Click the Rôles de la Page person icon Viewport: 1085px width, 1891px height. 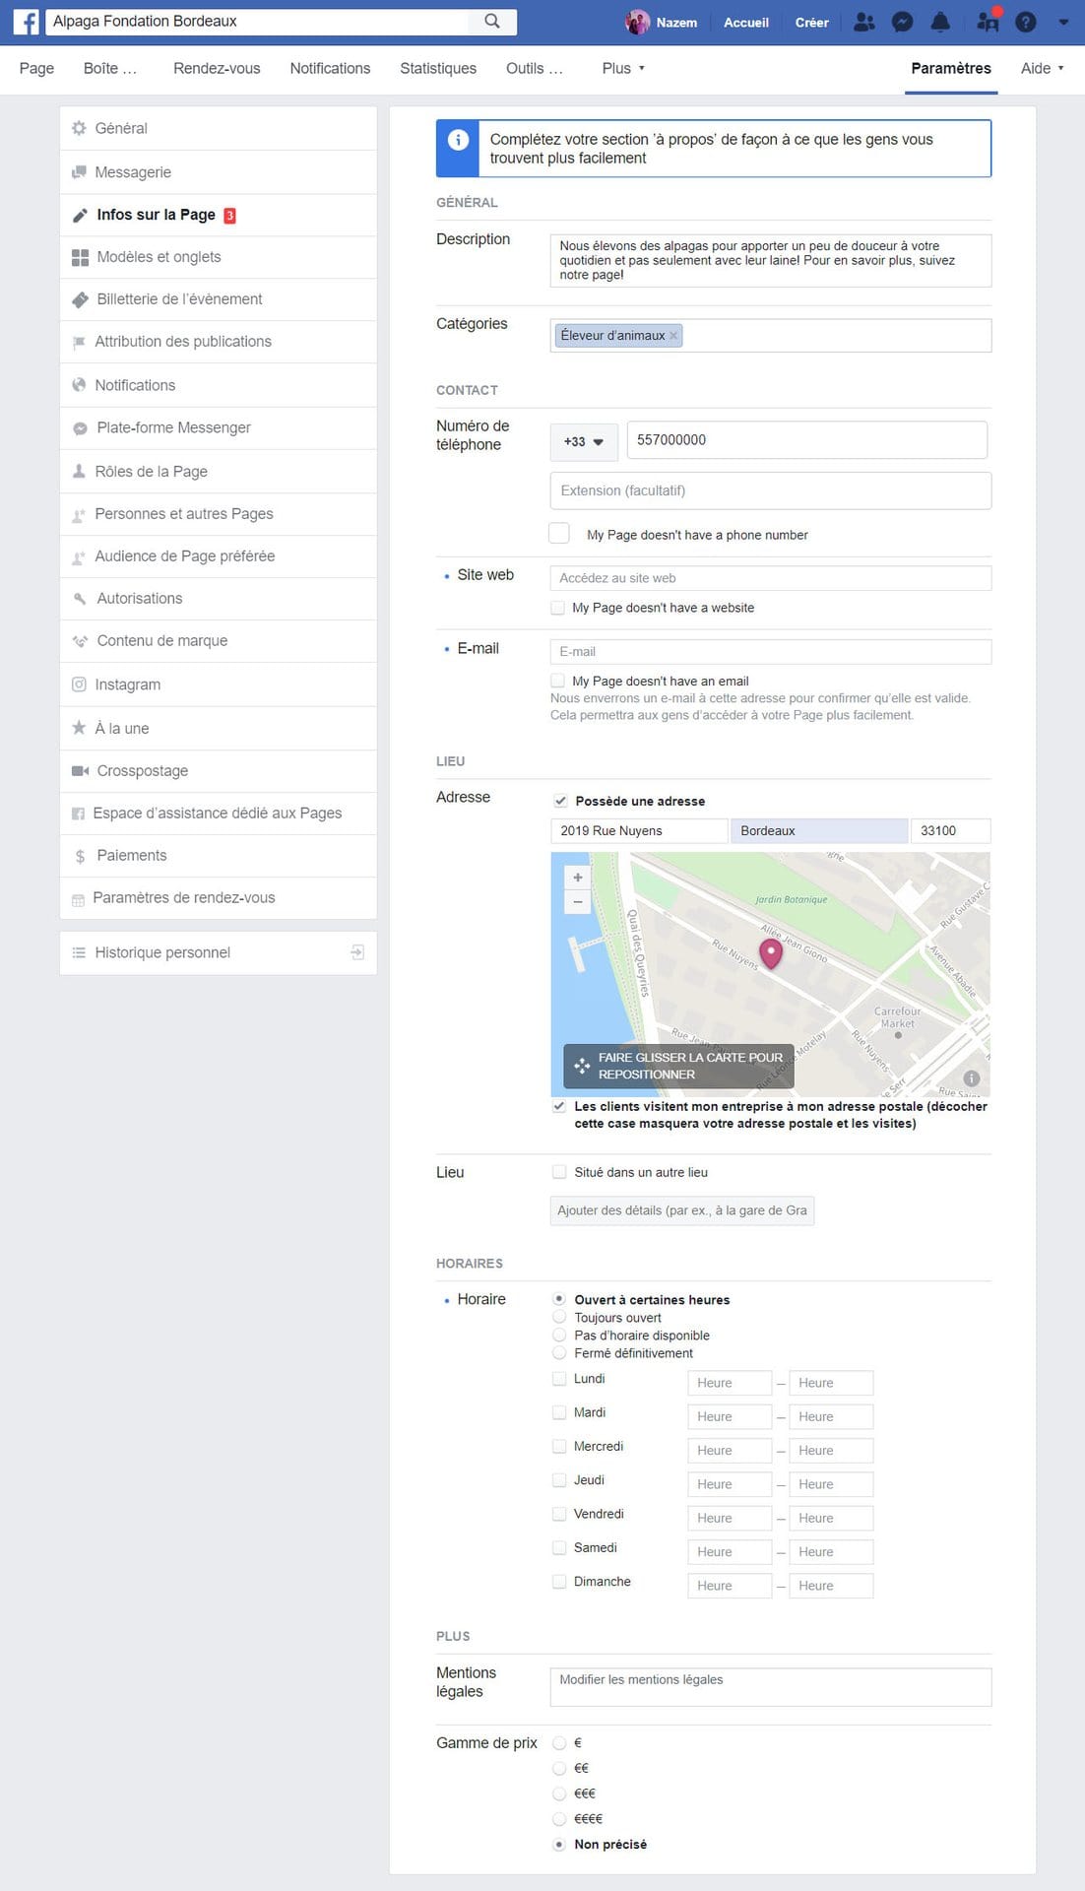pyautogui.click(x=79, y=472)
